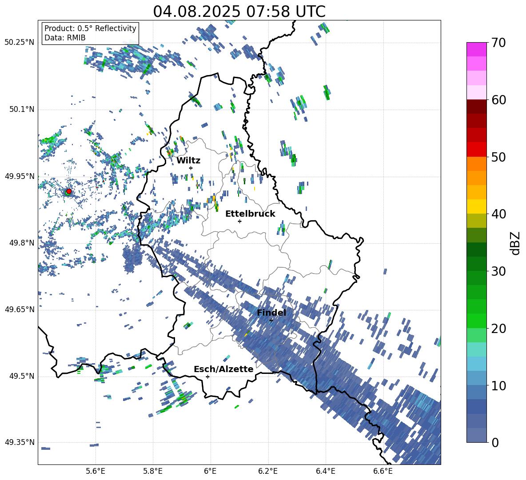Click the red radar site marker
526x480 pixels.
pyautogui.click(x=69, y=191)
